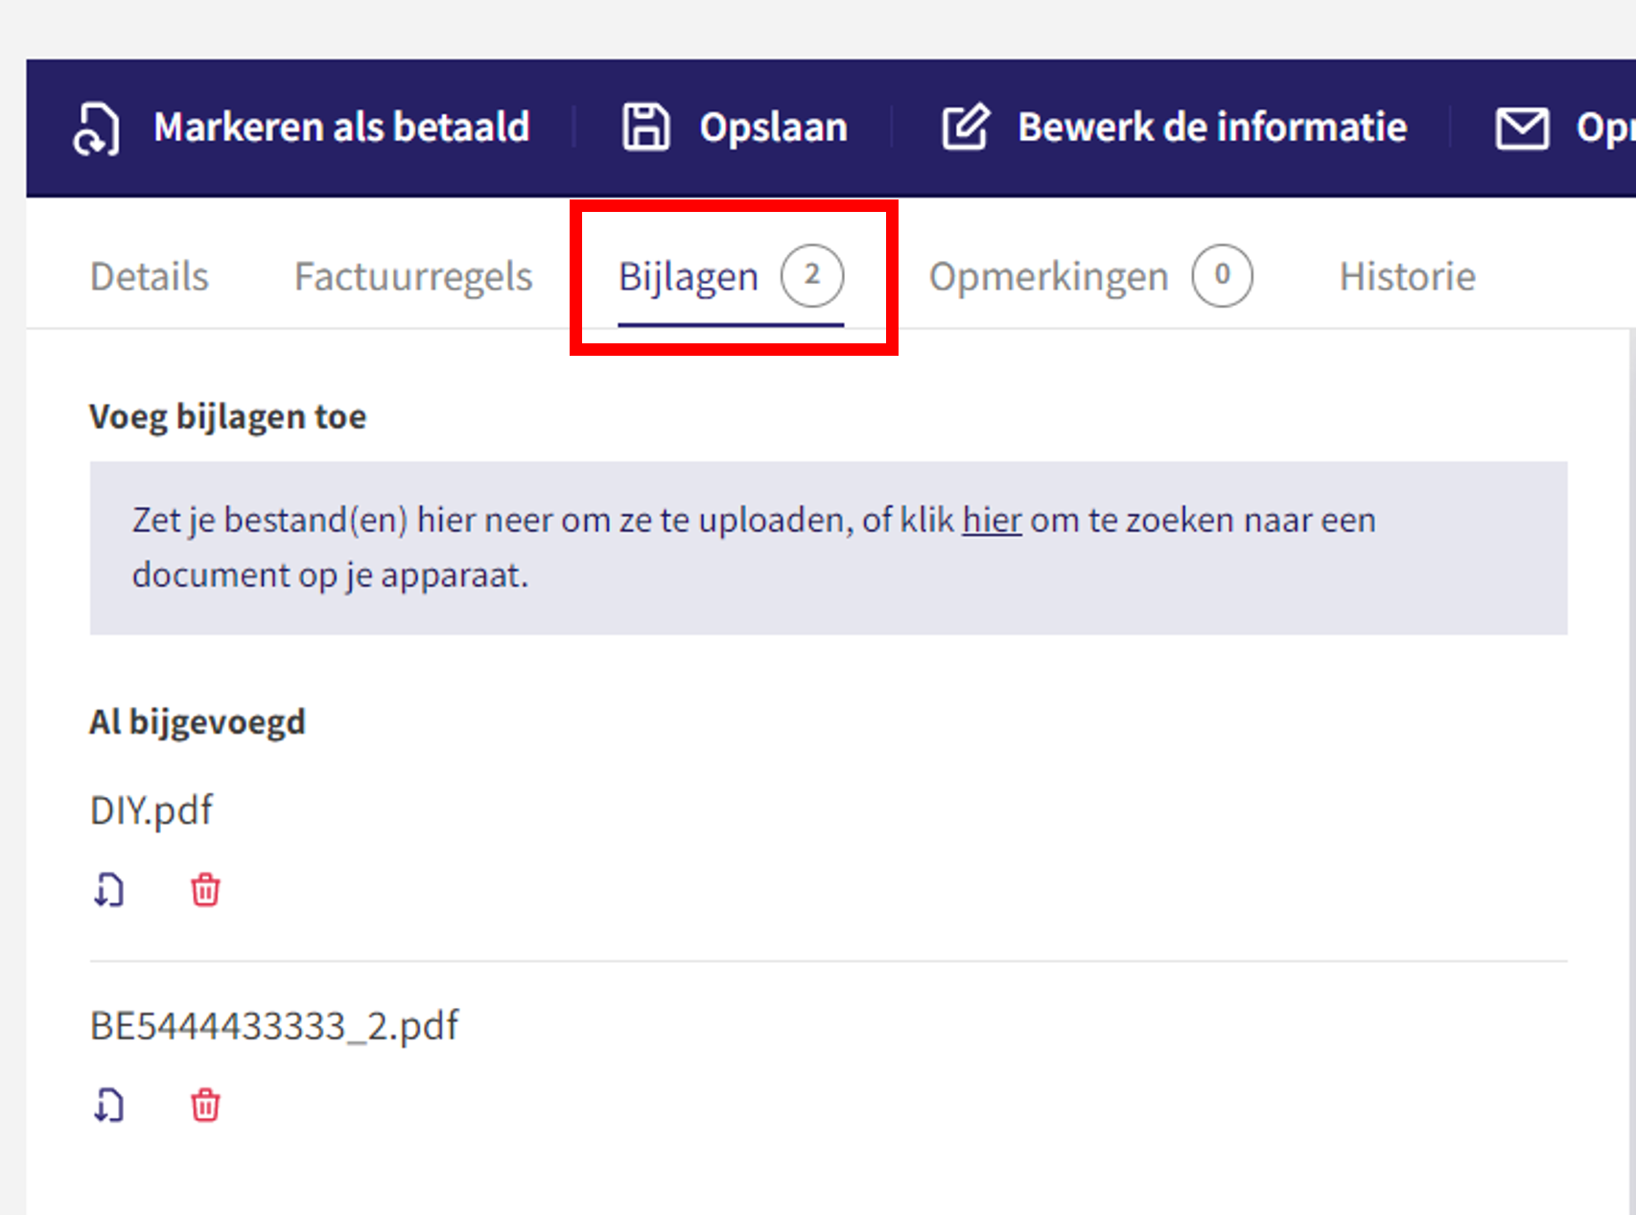Click the file upload drop zone

829,548
